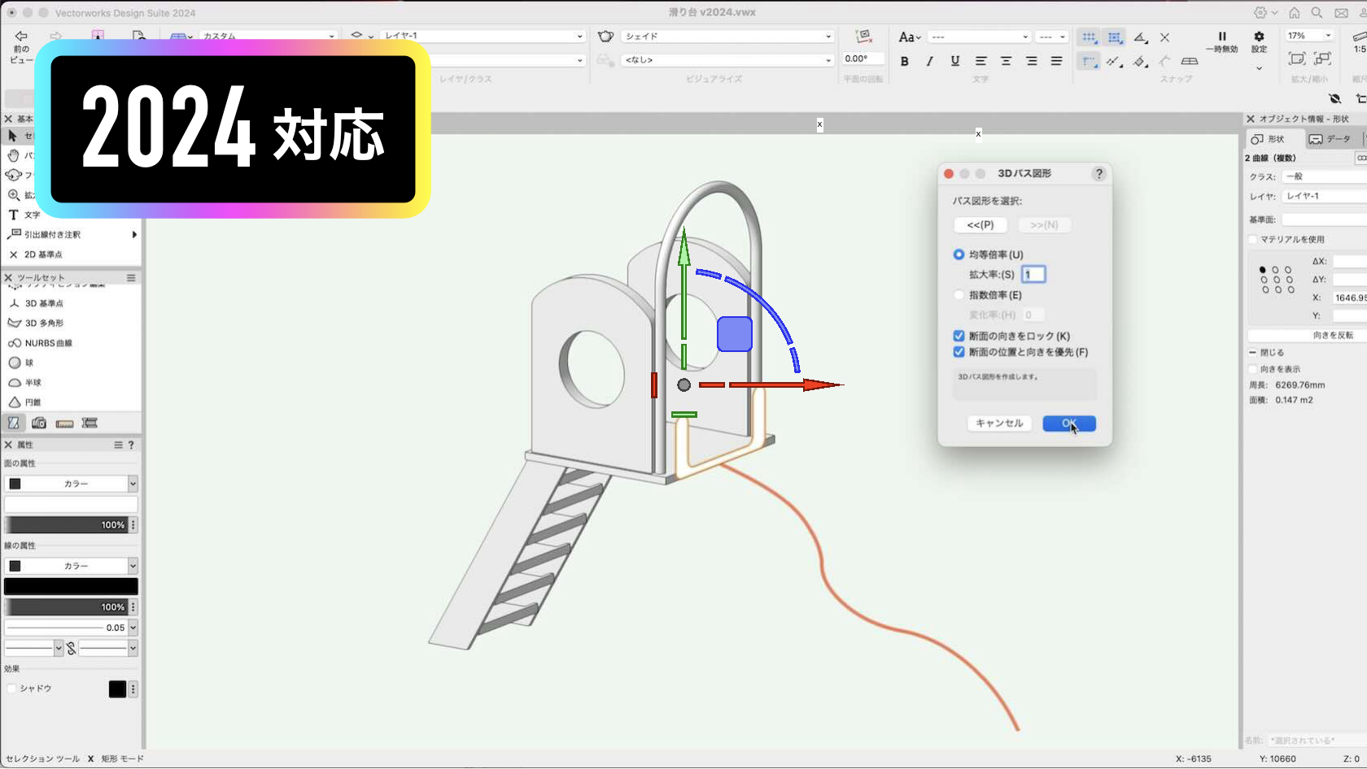Screen dimensions: 1367x769
Task: Set text alignment to left
Action: coord(980,61)
